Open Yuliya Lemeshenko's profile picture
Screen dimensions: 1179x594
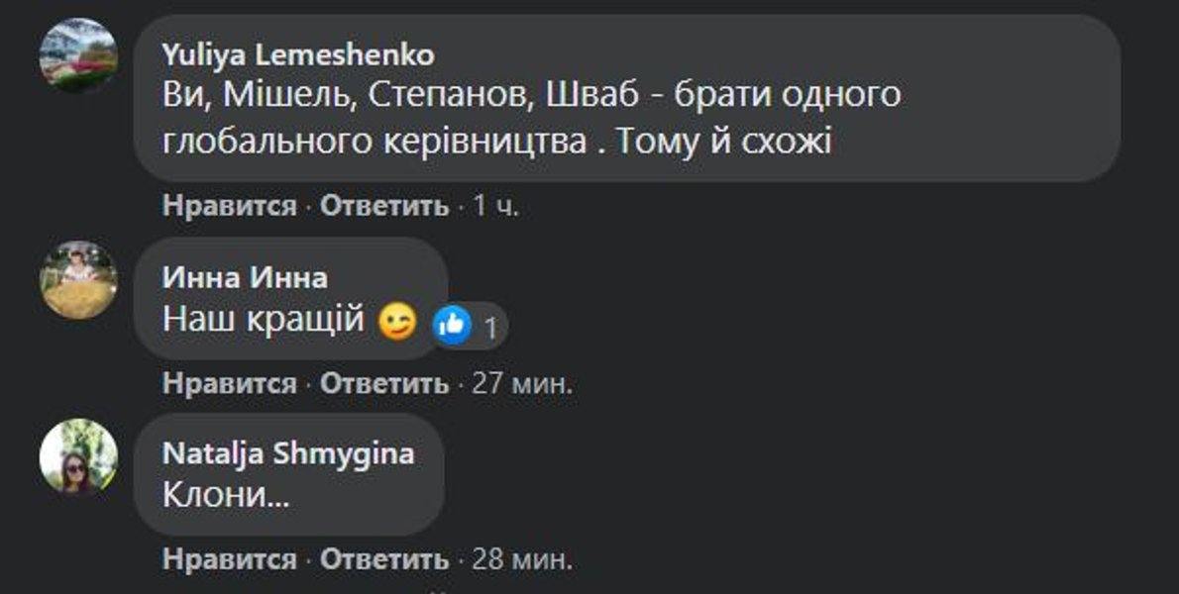tap(78, 54)
